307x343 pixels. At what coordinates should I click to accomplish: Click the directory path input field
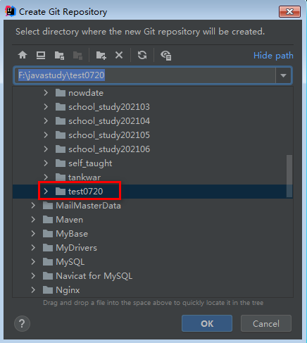tap(145, 75)
